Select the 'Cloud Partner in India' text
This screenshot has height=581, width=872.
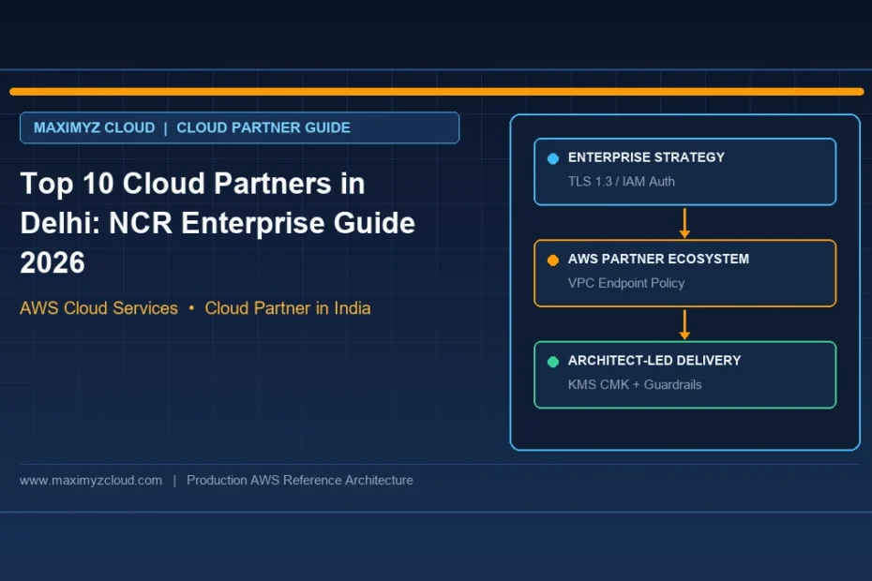click(x=288, y=308)
